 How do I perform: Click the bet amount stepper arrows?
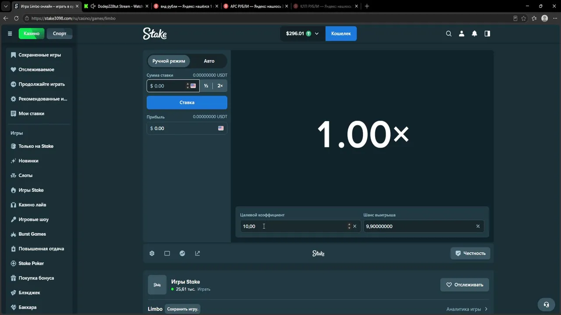(188, 86)
